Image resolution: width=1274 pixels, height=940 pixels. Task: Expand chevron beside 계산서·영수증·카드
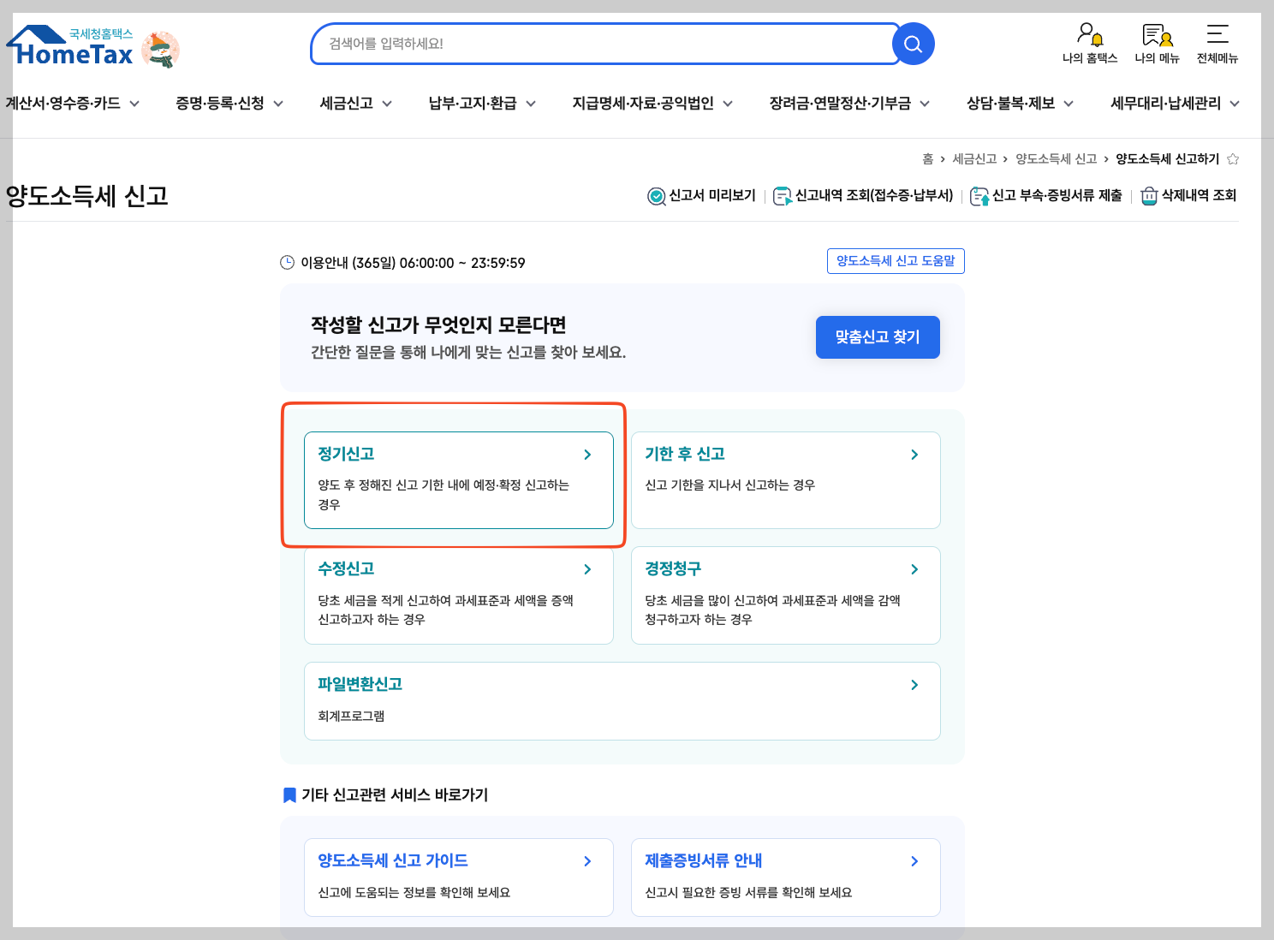[x=134, y=104]
